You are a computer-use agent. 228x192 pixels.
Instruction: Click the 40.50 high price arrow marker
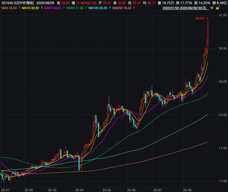tap(201, 19)
